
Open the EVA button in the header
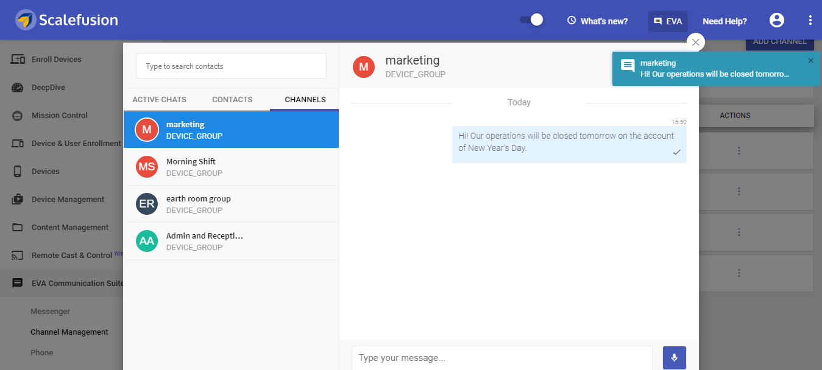tap(668, 21)
